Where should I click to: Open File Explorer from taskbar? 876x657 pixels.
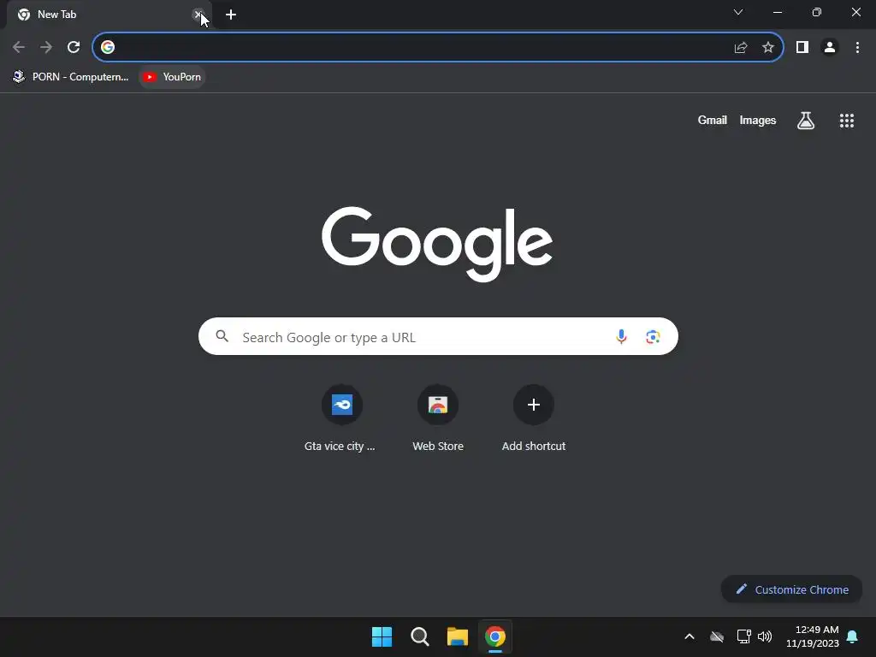click(x=458, y=636)
